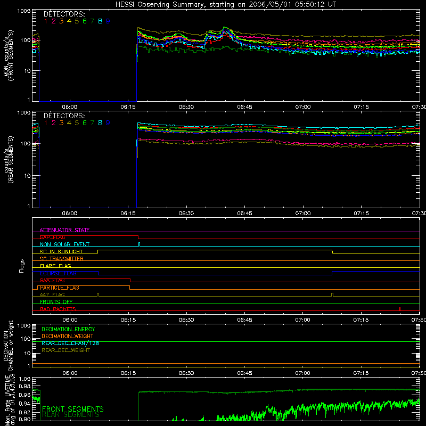The image size is (426, 426).
Task: Select orange detector 3 in front segments legend
Action: coord(61,21)
